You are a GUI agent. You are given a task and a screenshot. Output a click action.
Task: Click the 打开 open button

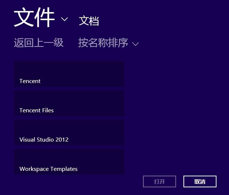coord(159,181)
